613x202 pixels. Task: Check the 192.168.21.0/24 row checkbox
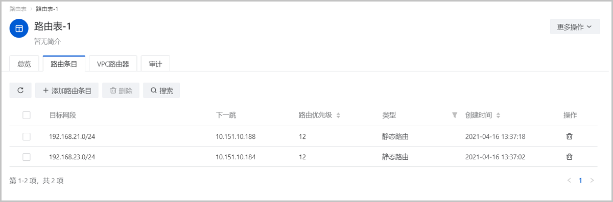[x=27, y=136]
